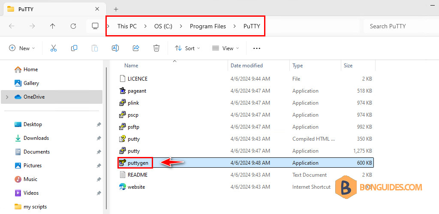Click PuTTY breadcrumb segment

click(252, 26)
